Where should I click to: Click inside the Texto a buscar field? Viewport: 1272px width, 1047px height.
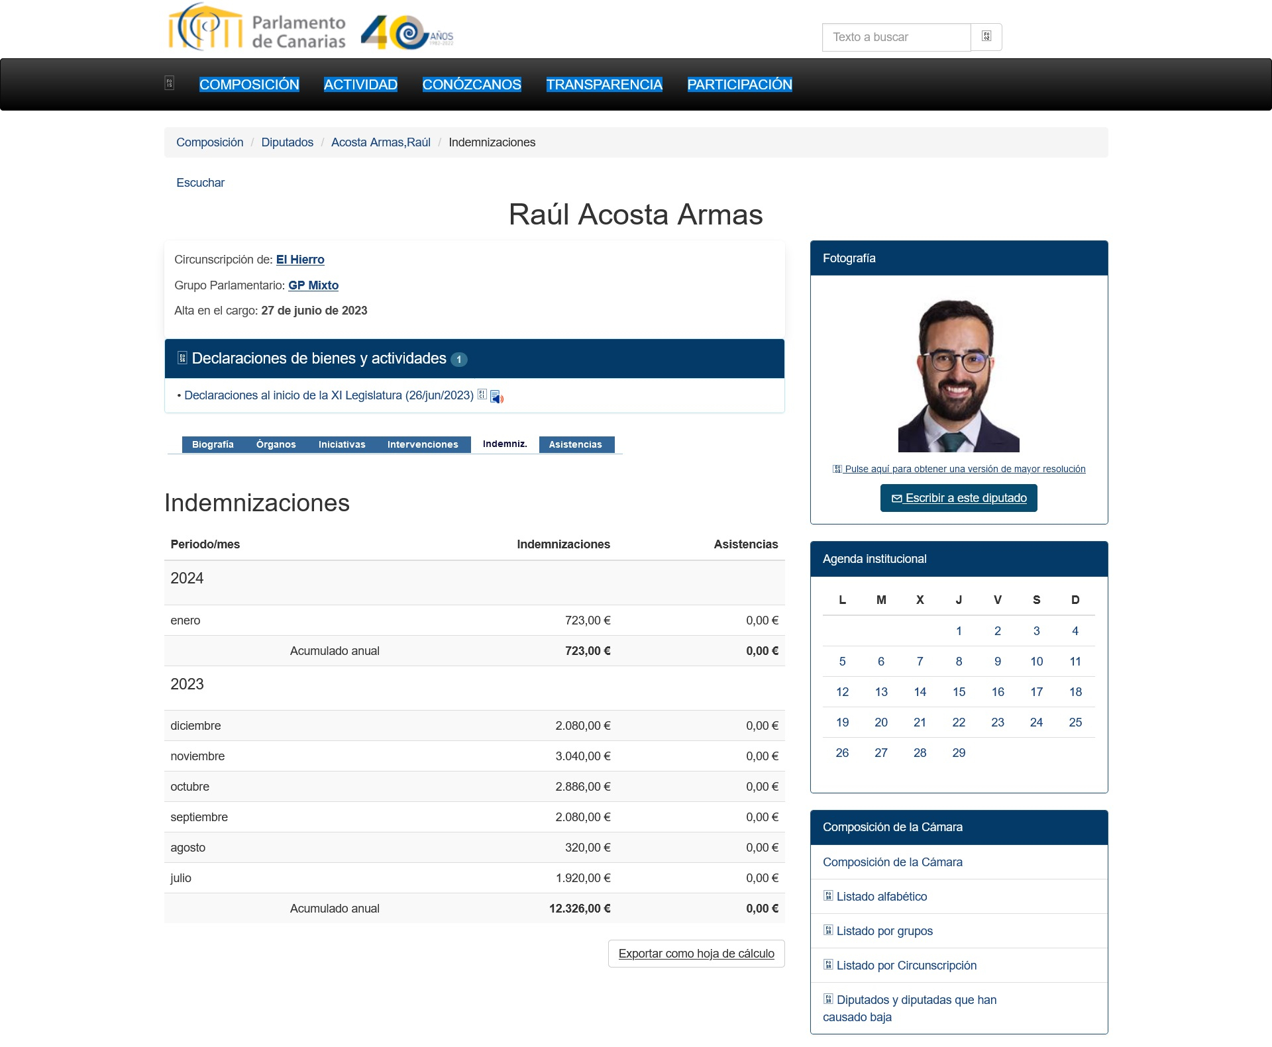[896, 37]
